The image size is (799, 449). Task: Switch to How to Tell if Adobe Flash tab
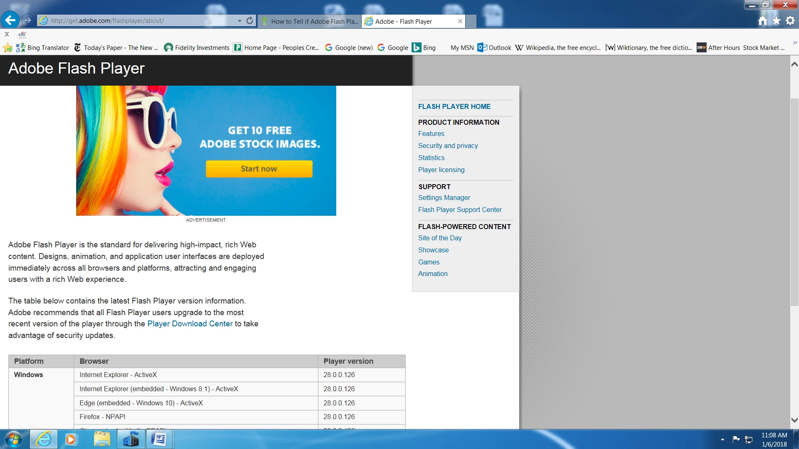[x=310, y=21]
